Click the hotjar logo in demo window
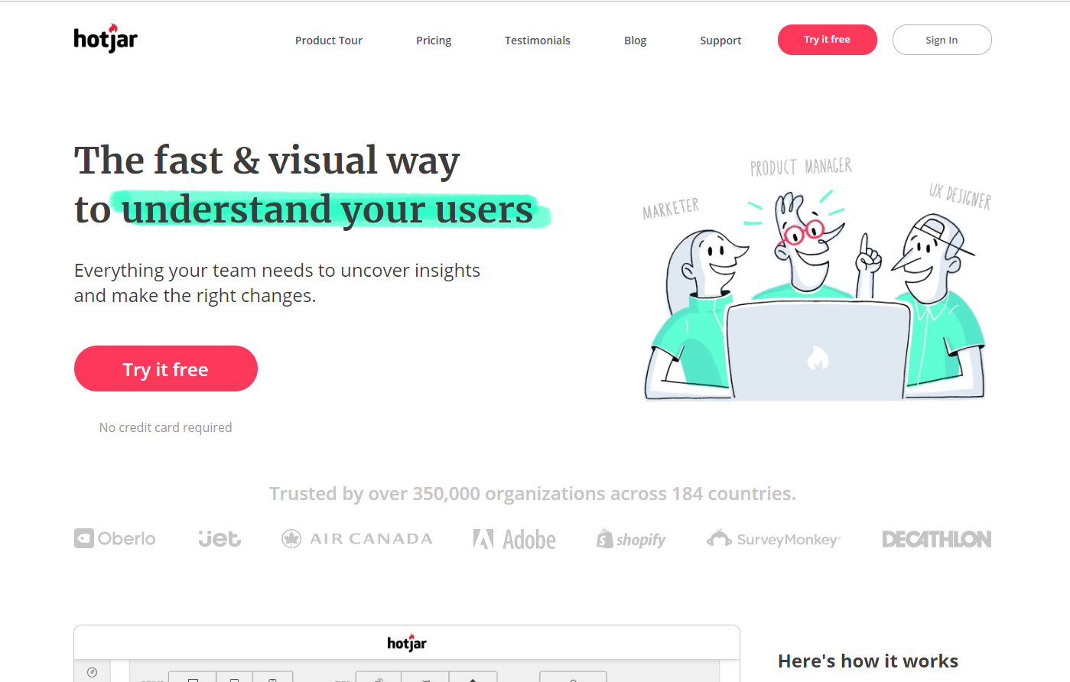 point(407,642)
